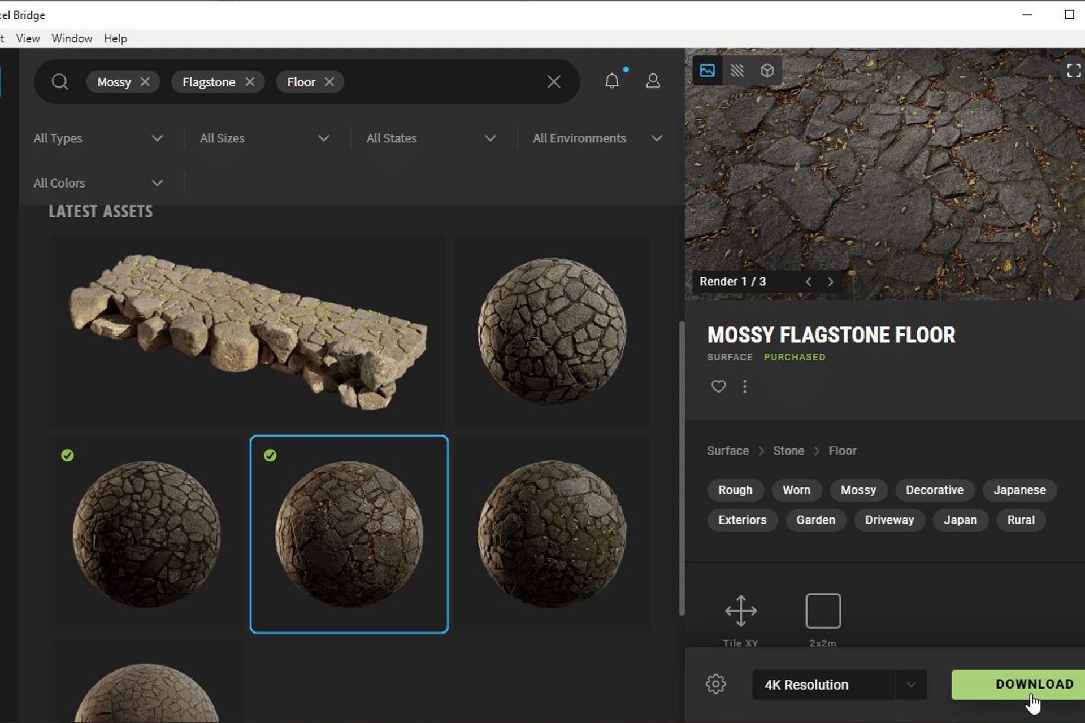
Task: Switch to the 3D mesh preview
Action: coord(767,70)
